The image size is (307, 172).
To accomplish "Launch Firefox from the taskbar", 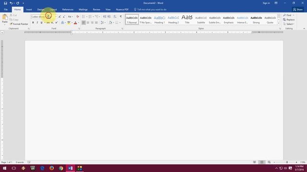I will 51,168.
